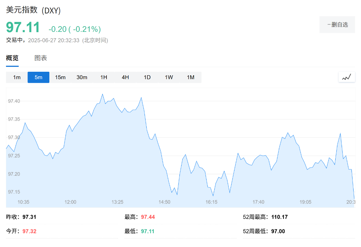The height and width of the screenshot is (247, 361).
Task: Select the 30m timeframe
Action: pos(82,77)
